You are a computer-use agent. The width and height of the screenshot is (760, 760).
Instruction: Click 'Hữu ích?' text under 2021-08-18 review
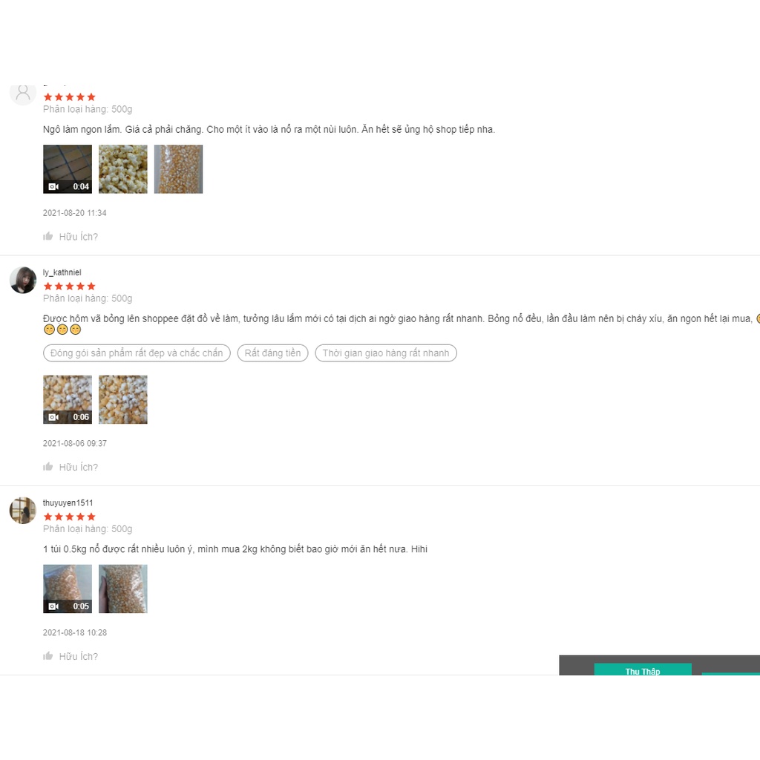[x=79, y=656]
